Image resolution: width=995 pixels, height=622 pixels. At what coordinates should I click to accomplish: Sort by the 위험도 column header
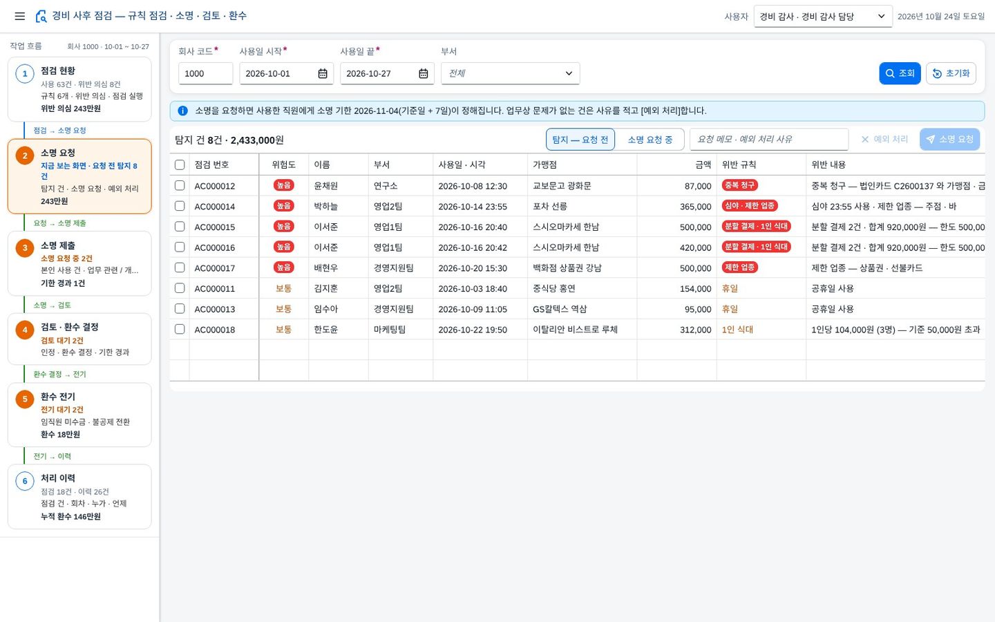(x=283, y=165)
